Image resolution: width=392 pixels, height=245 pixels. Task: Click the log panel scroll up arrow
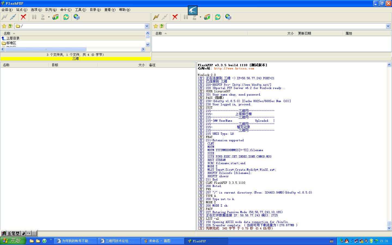(389, 65)
